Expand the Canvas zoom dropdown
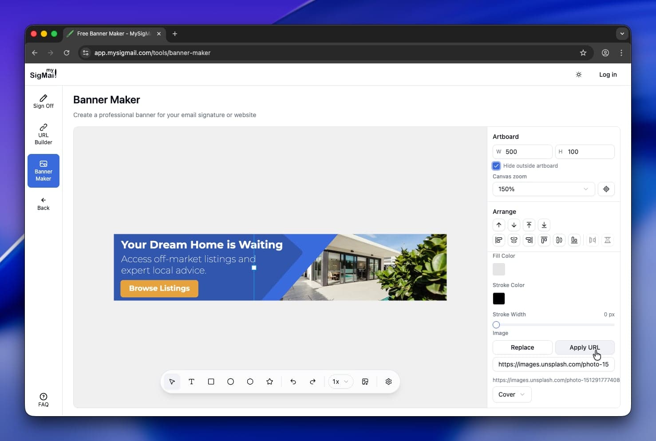Viewport: 656px width, 441px height. [543, 189]
